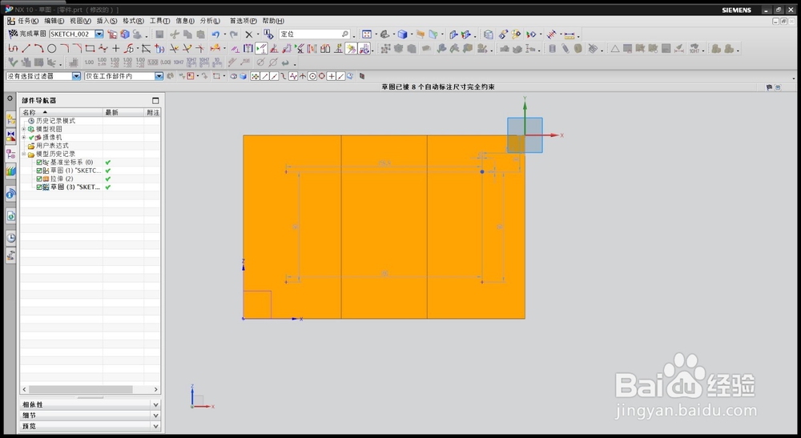Toggle midpoint snap icon
Viewport: 801px width, 438px height.
[x=274, y=76]
